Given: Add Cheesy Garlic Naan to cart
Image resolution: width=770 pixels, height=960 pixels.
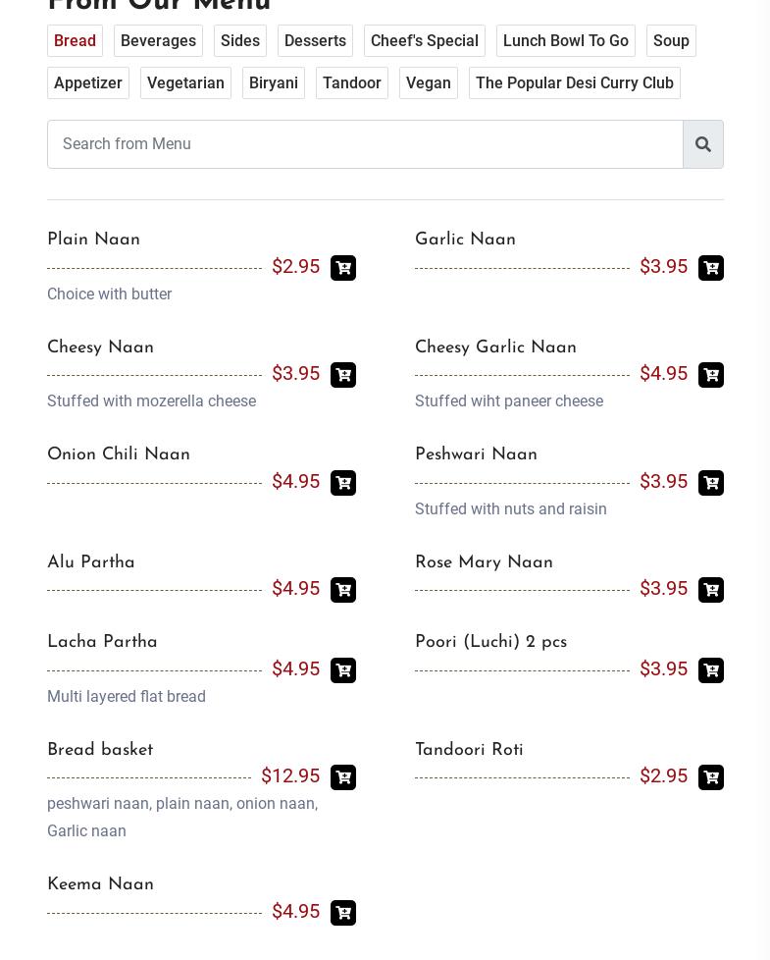Looking at the screenshot, I should (711, 375).
